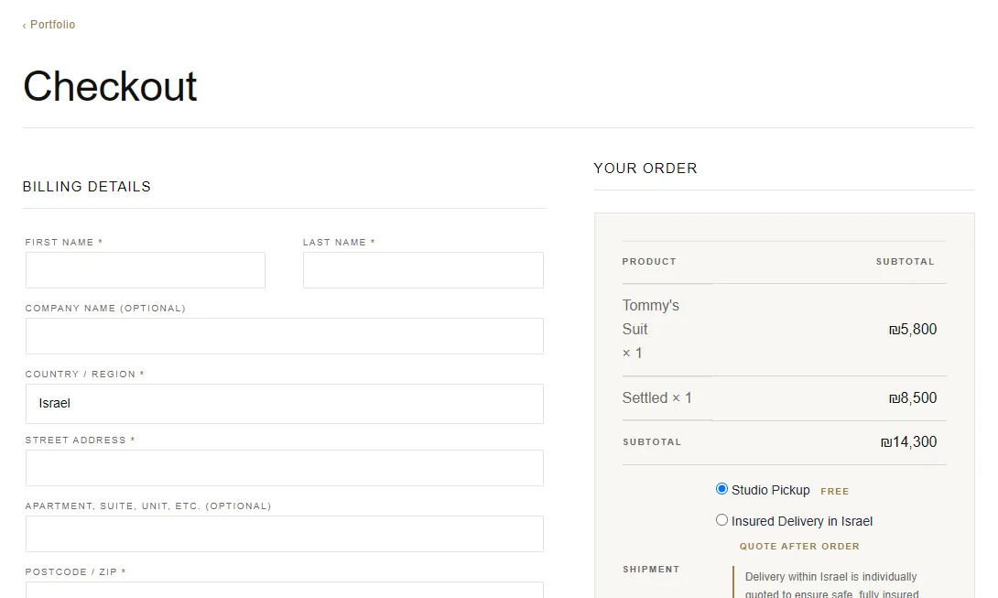Focus the First Name input field
Screen dimensions: 998x598
coord(145,270)
